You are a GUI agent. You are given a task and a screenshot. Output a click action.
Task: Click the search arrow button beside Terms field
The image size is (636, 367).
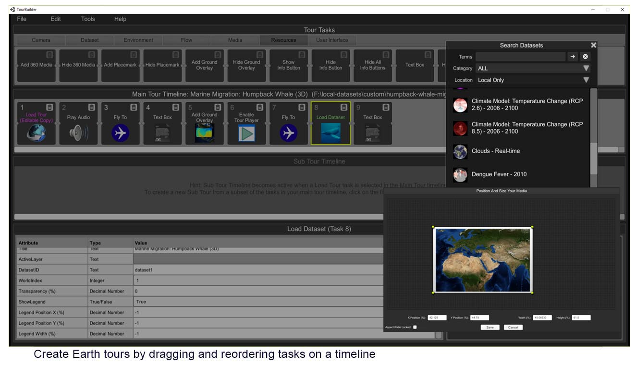pos(573,57)
